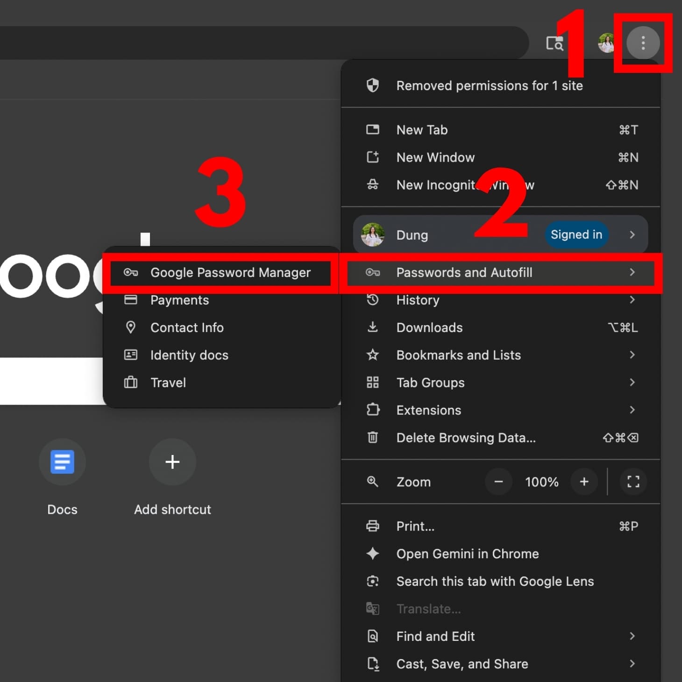The width and height of the screenshot is (682, 682).
Task: Click the suitcase icon beside Travel
Action: coord(130,383)
